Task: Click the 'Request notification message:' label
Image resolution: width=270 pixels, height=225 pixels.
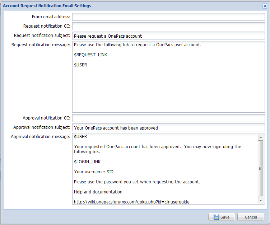Action: click(41, 45)
